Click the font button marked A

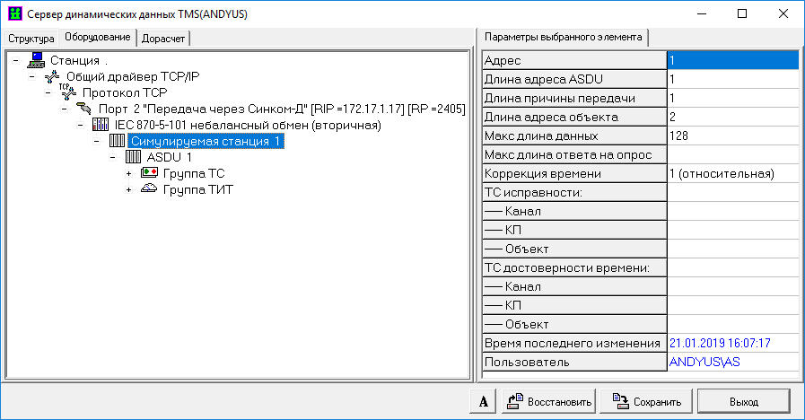click(483, 401)
